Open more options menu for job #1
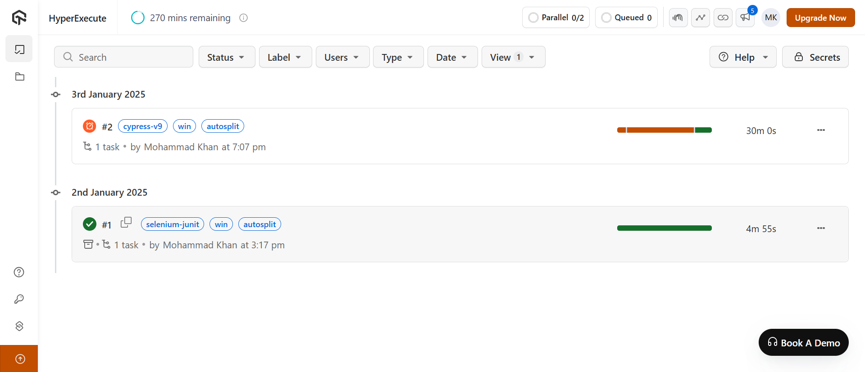 click(x=821, y=228)
